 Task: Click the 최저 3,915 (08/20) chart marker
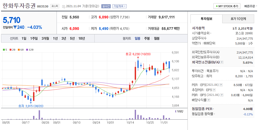click(31, 106)
